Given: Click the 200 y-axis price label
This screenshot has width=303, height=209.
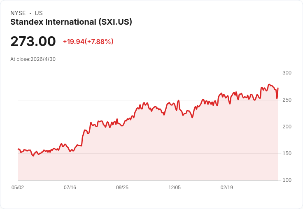Looking at the screenshot, I should (x=287, y=127).
